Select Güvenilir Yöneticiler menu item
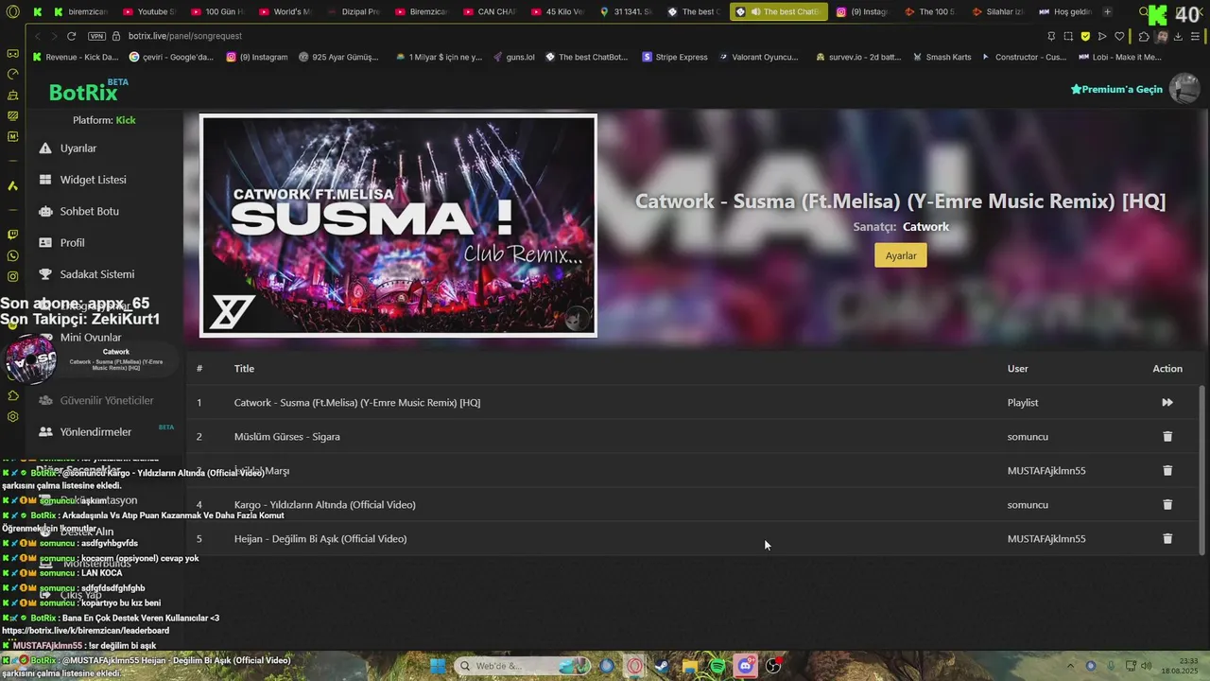The height and width of the screenshot is (681, 1210). click(x=106, y=400)
